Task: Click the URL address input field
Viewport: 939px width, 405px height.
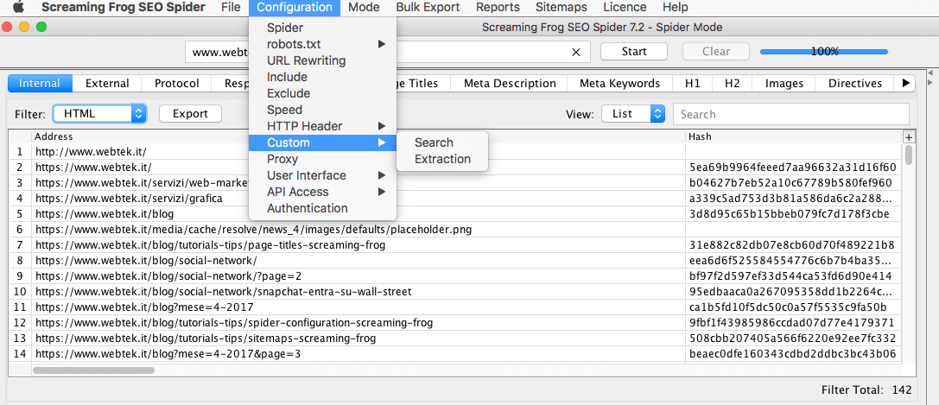Action: pyautogui.click(x=388, y=52)
